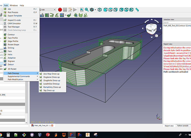The image size is (191, 138).
Task: Select Export Template menu entry
Action: [21, 16]
